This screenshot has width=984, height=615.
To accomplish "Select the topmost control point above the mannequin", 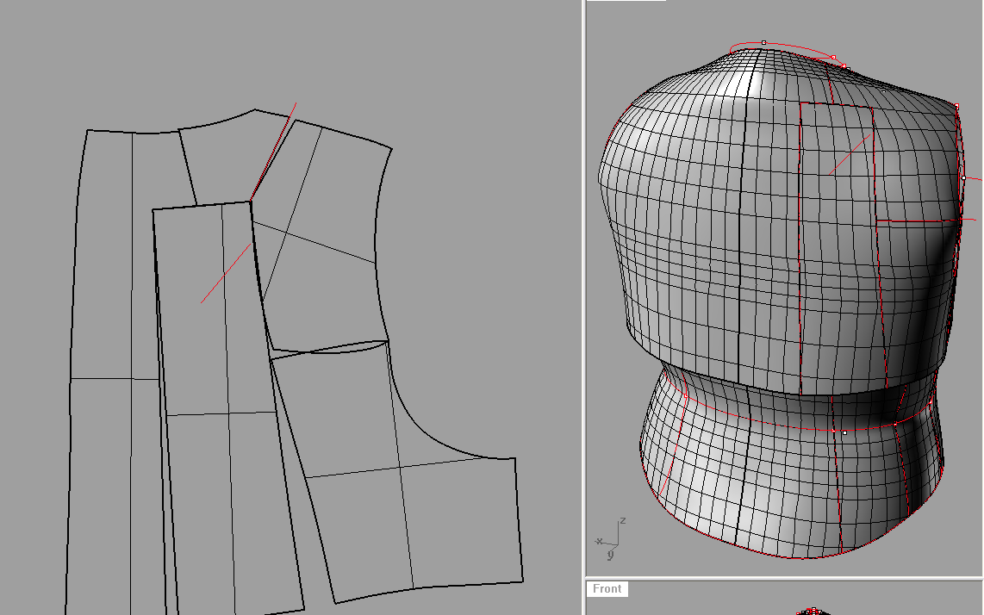I will [763, 43].
